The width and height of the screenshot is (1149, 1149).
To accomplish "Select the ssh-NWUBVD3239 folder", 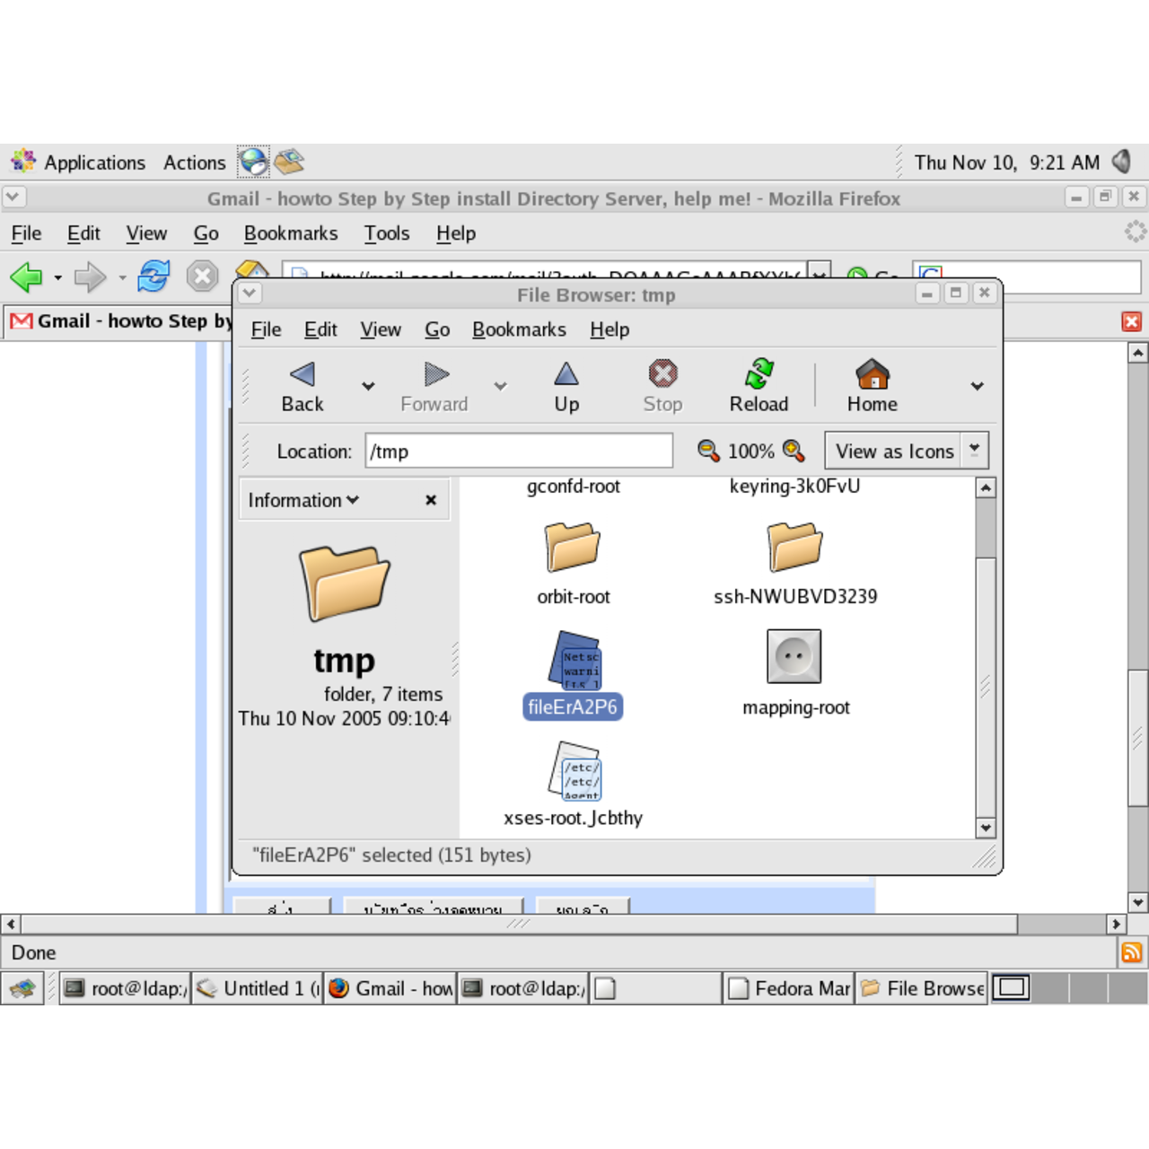I will [794, 548].
